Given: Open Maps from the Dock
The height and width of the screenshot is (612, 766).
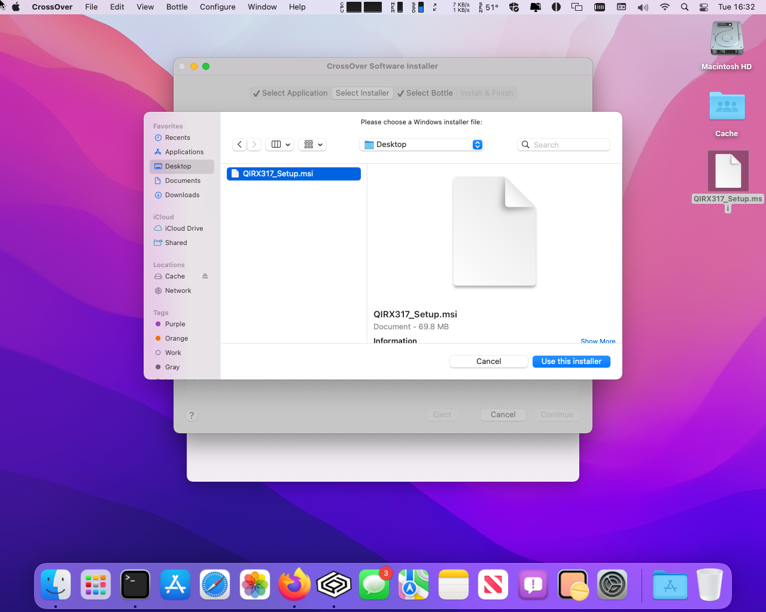Looking at the screenshot, I should (x=414, y=584).
